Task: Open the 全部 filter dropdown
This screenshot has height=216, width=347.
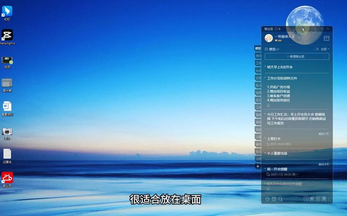Action: click(325, 49)
